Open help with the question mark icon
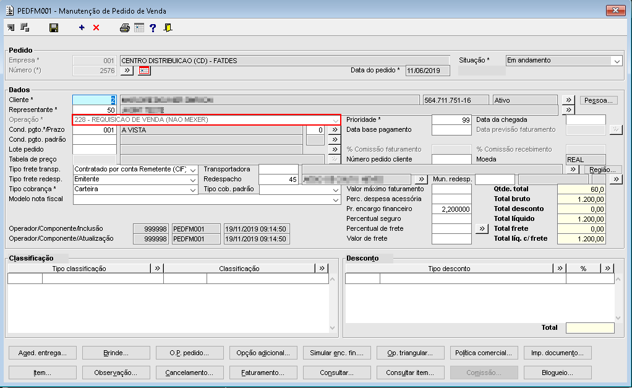 [153, 27]
